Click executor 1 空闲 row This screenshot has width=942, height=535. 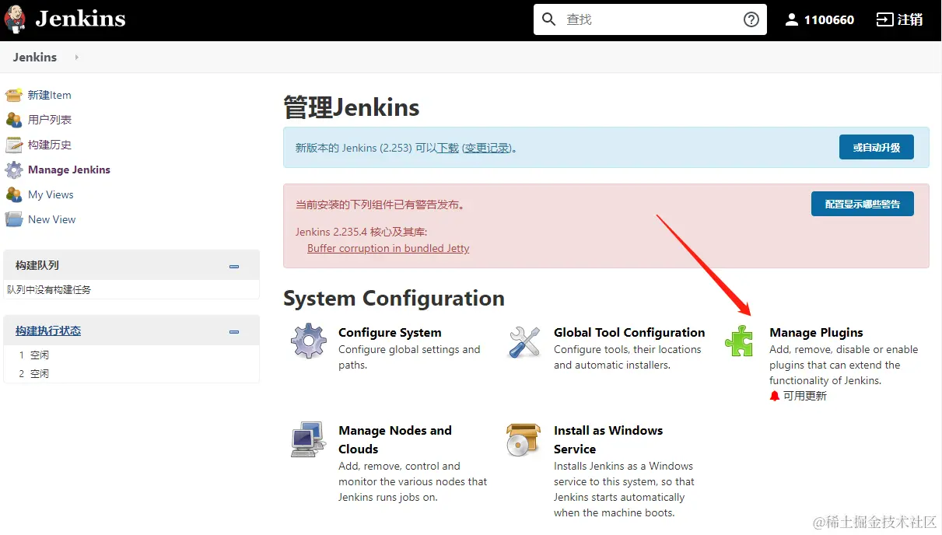(131, 355)
